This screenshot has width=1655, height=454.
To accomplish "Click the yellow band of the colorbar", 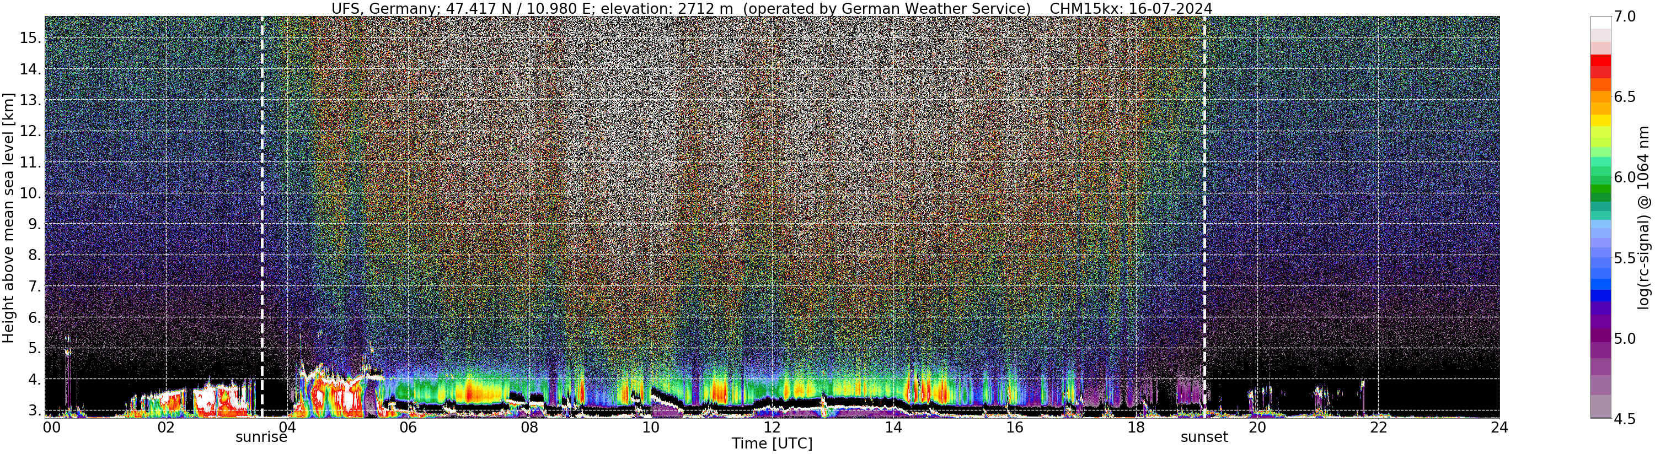I will click(x=1600, y=121).
